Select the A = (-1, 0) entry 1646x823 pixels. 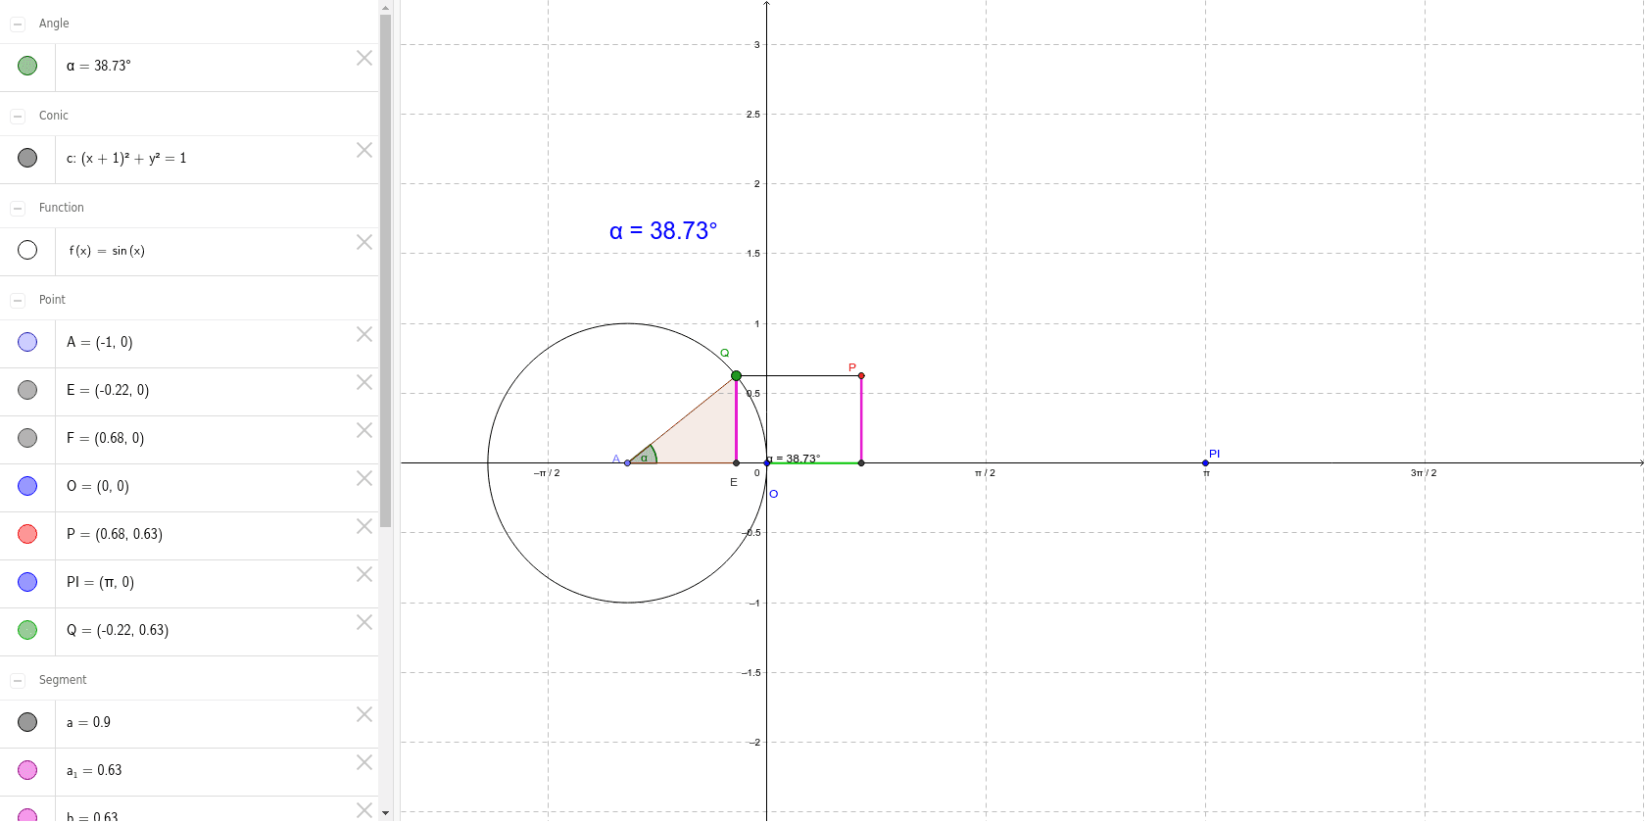tap(100, 342)
